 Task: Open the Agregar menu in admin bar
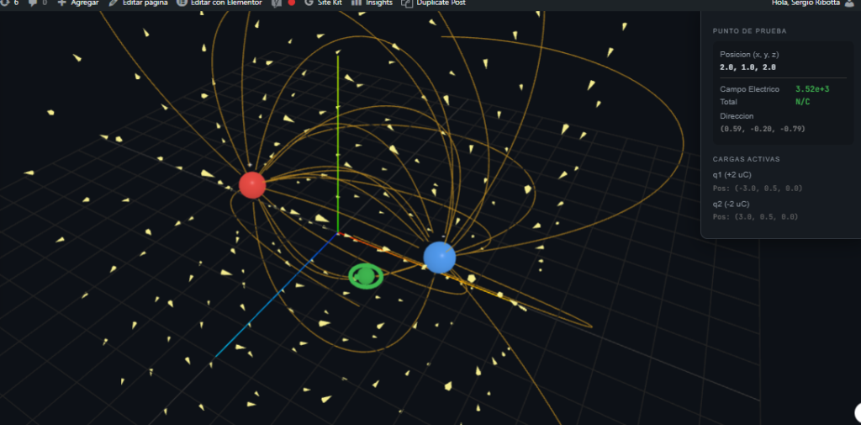coord(77,3)
